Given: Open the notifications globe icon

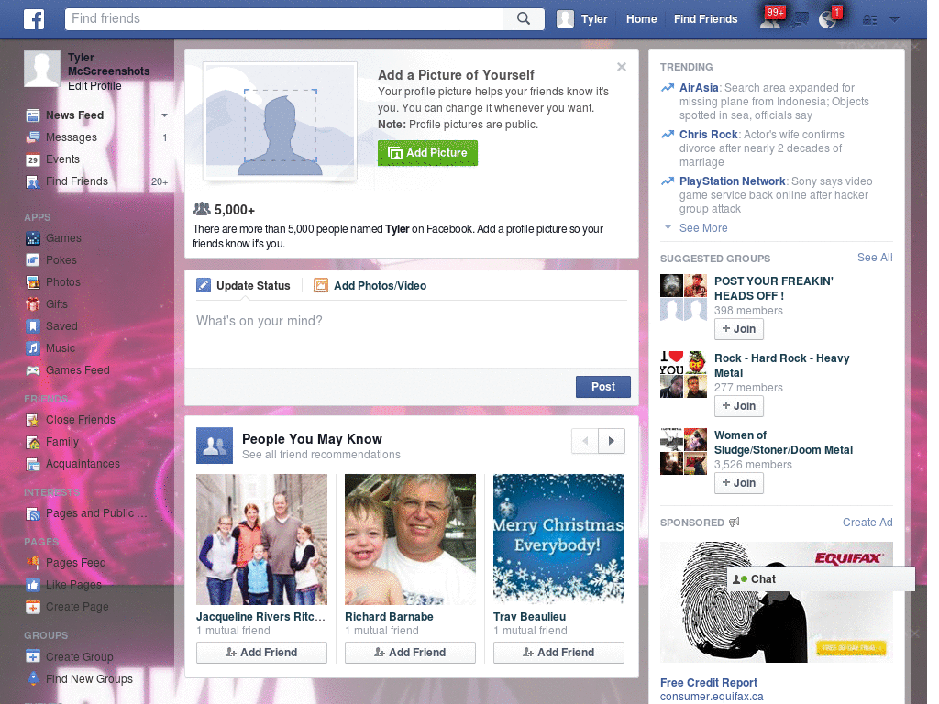Looking at the screenshot, I should pos(828,19).
